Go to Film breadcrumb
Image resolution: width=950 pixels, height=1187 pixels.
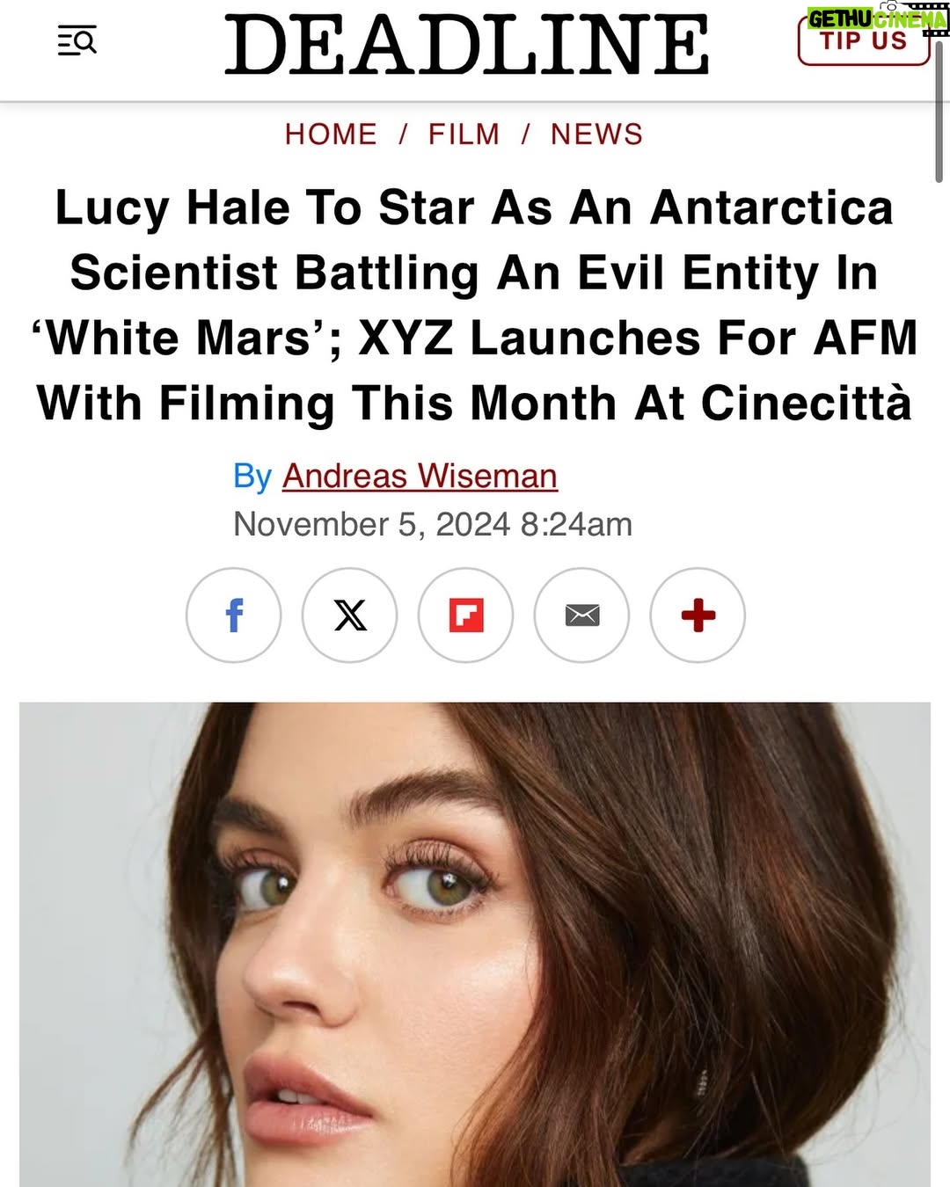[464, 134]
